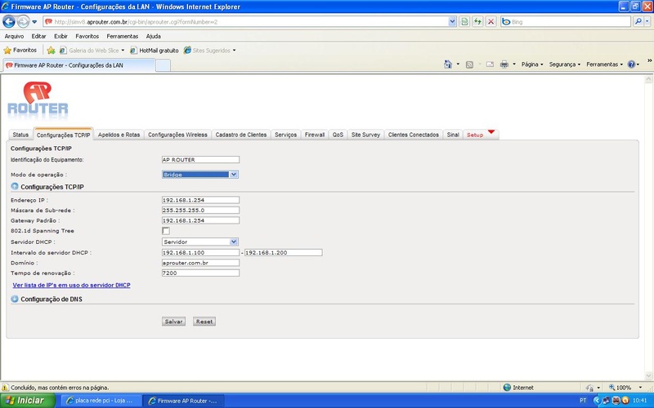Open the red Setup tab

481,135
